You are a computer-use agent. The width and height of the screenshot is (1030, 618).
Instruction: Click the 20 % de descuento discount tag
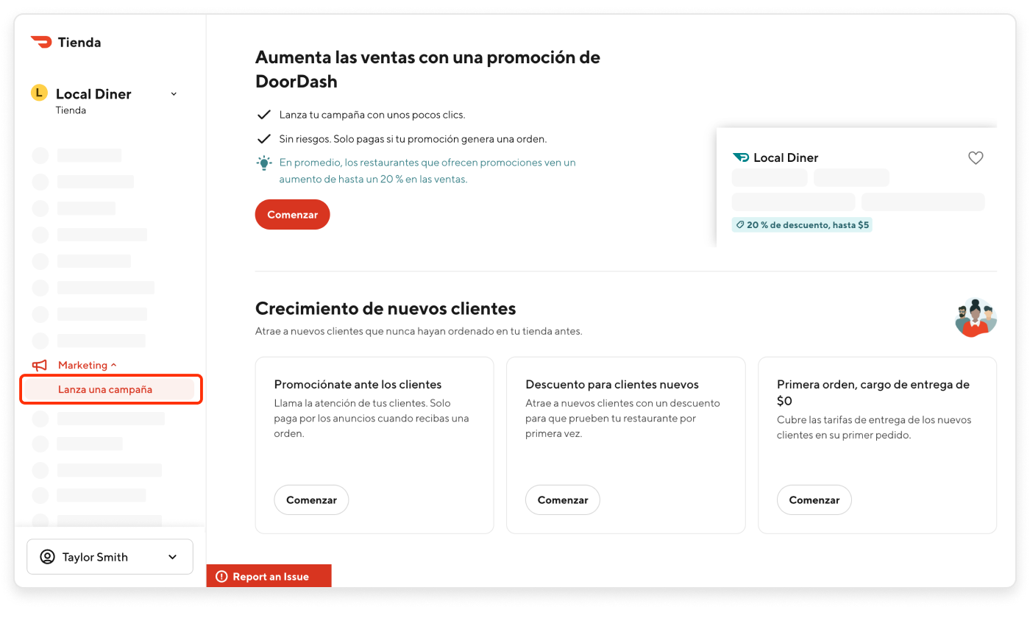(802, 225)
